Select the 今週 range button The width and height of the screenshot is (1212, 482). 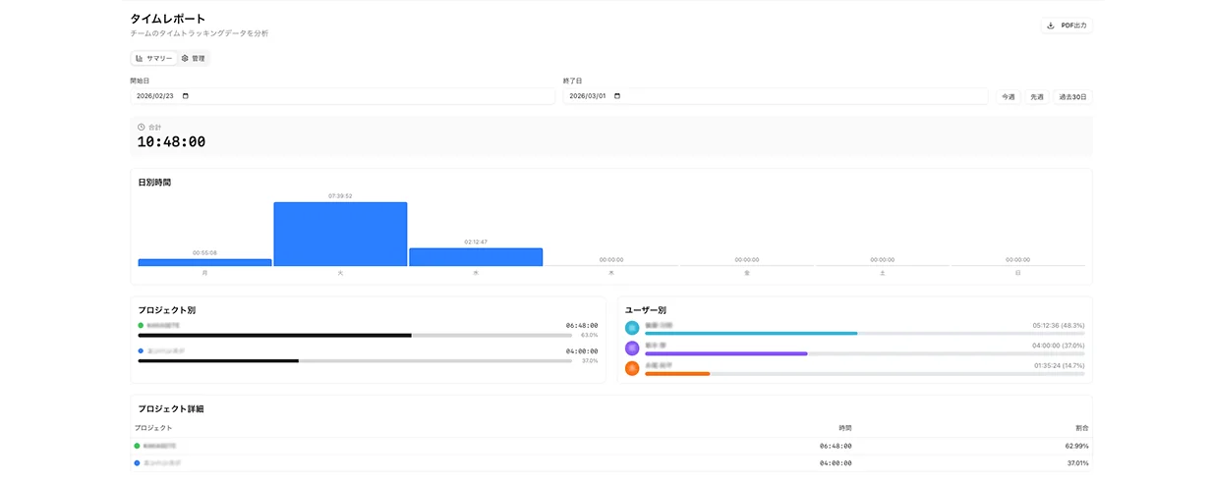pos(1008,97)
